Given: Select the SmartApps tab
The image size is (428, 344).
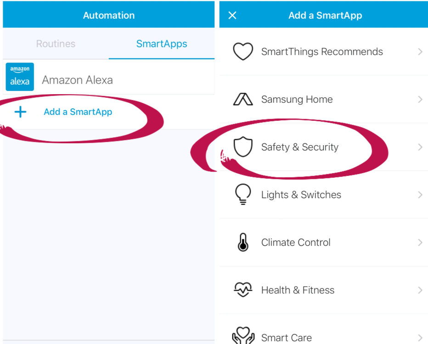Looking at the screenshot, I should [x=162, y=44].
